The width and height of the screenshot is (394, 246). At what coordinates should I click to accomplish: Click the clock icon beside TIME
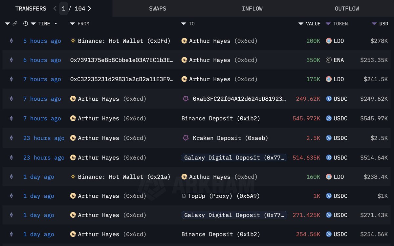[x=26, y=24]
